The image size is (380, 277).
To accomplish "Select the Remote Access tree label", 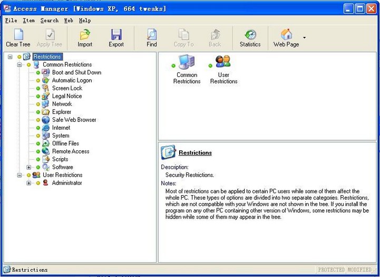I will (71, 151).
